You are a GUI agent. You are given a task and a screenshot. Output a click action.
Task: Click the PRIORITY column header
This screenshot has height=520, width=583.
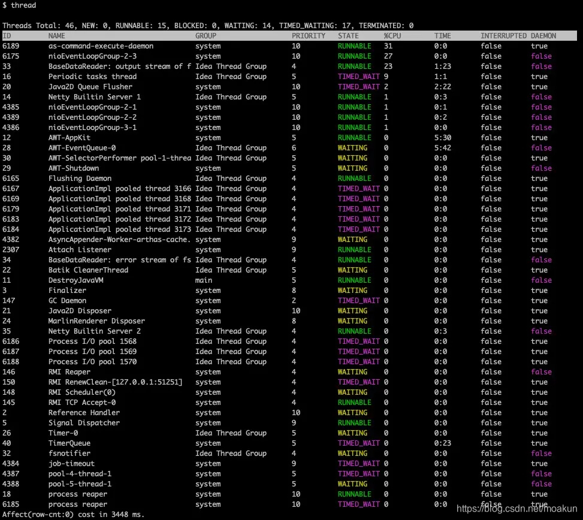308,36
